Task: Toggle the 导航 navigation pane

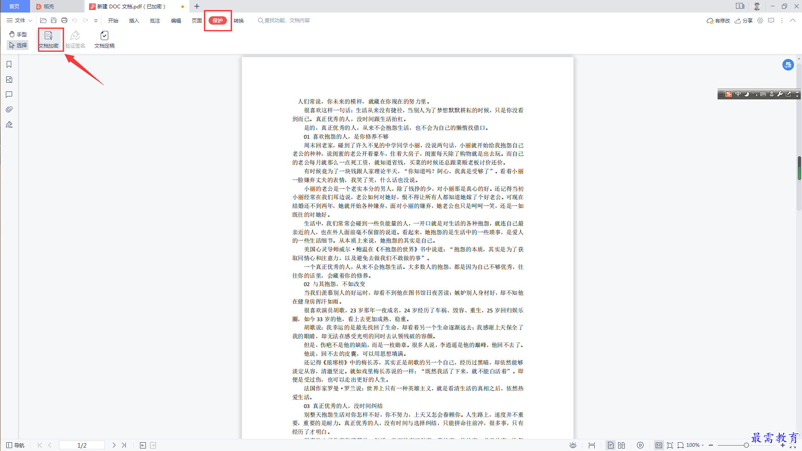Action: 15,445
